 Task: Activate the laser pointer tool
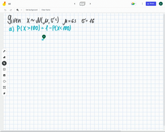coord(4,93)
